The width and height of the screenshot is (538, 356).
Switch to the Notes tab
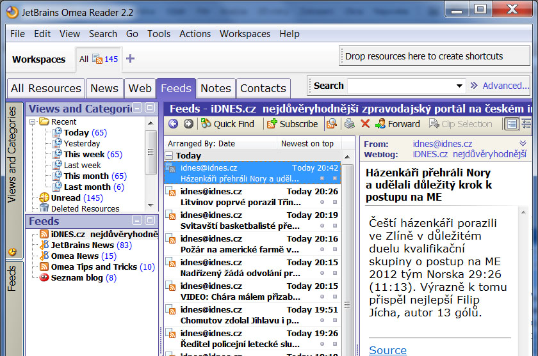[216, 88]
